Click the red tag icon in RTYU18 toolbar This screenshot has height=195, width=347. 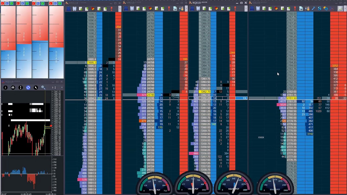[x=93, y=9]
